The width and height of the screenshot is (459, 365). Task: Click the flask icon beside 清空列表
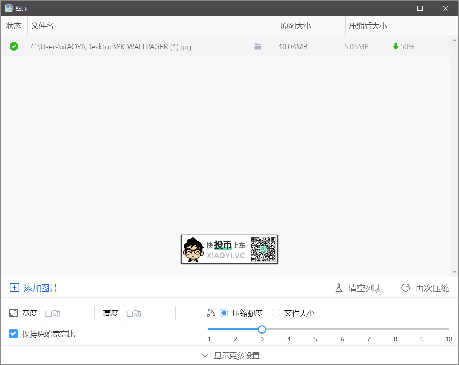(339, 288)
